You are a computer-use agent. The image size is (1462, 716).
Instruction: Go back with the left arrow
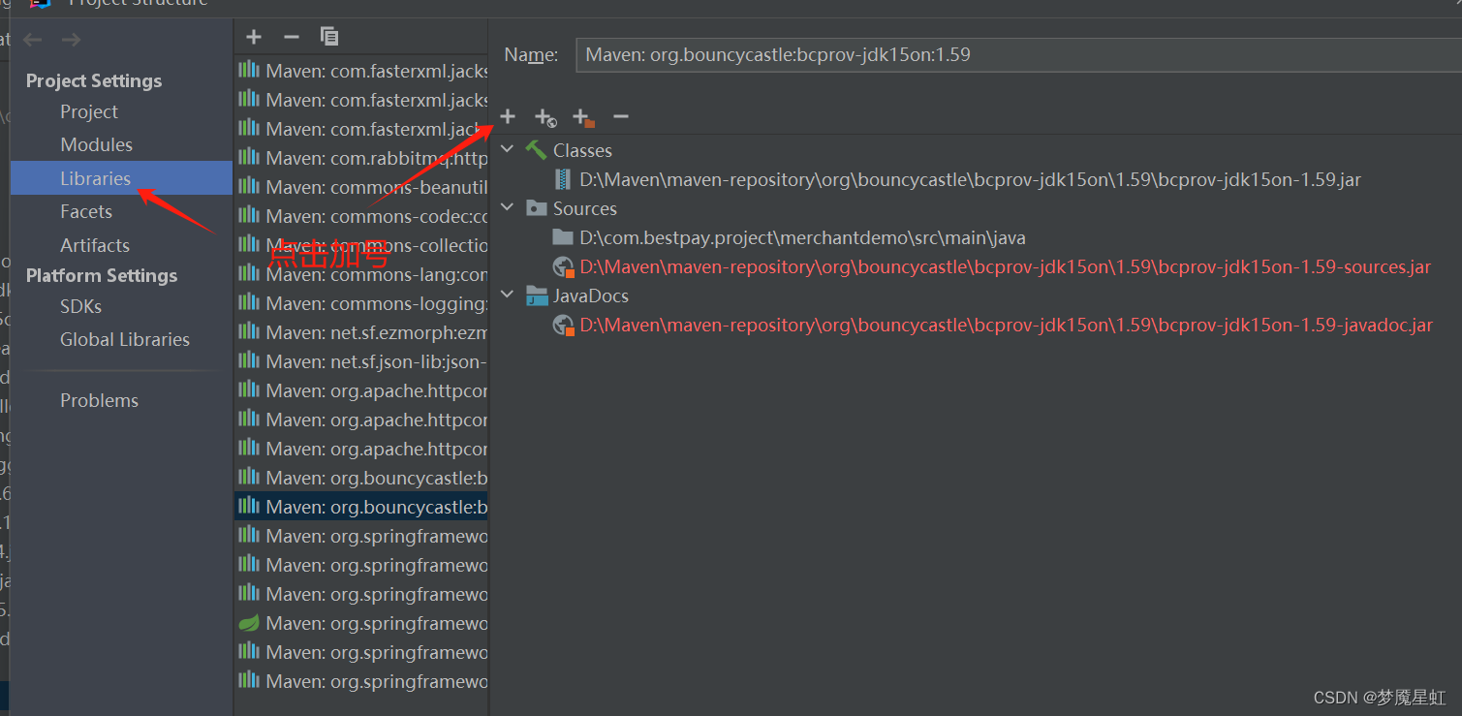click(x=33, y=40)
